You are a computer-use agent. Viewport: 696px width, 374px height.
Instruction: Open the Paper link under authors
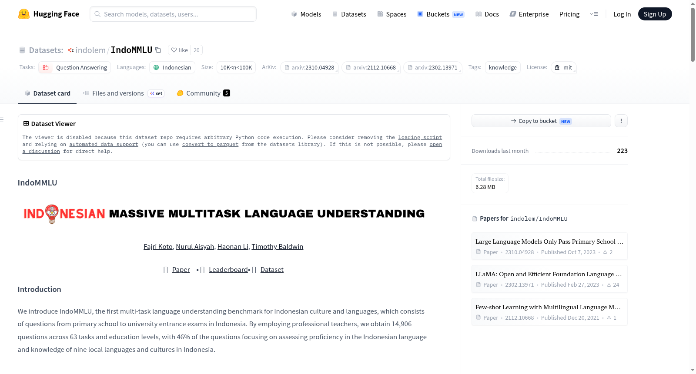(181, 270)
